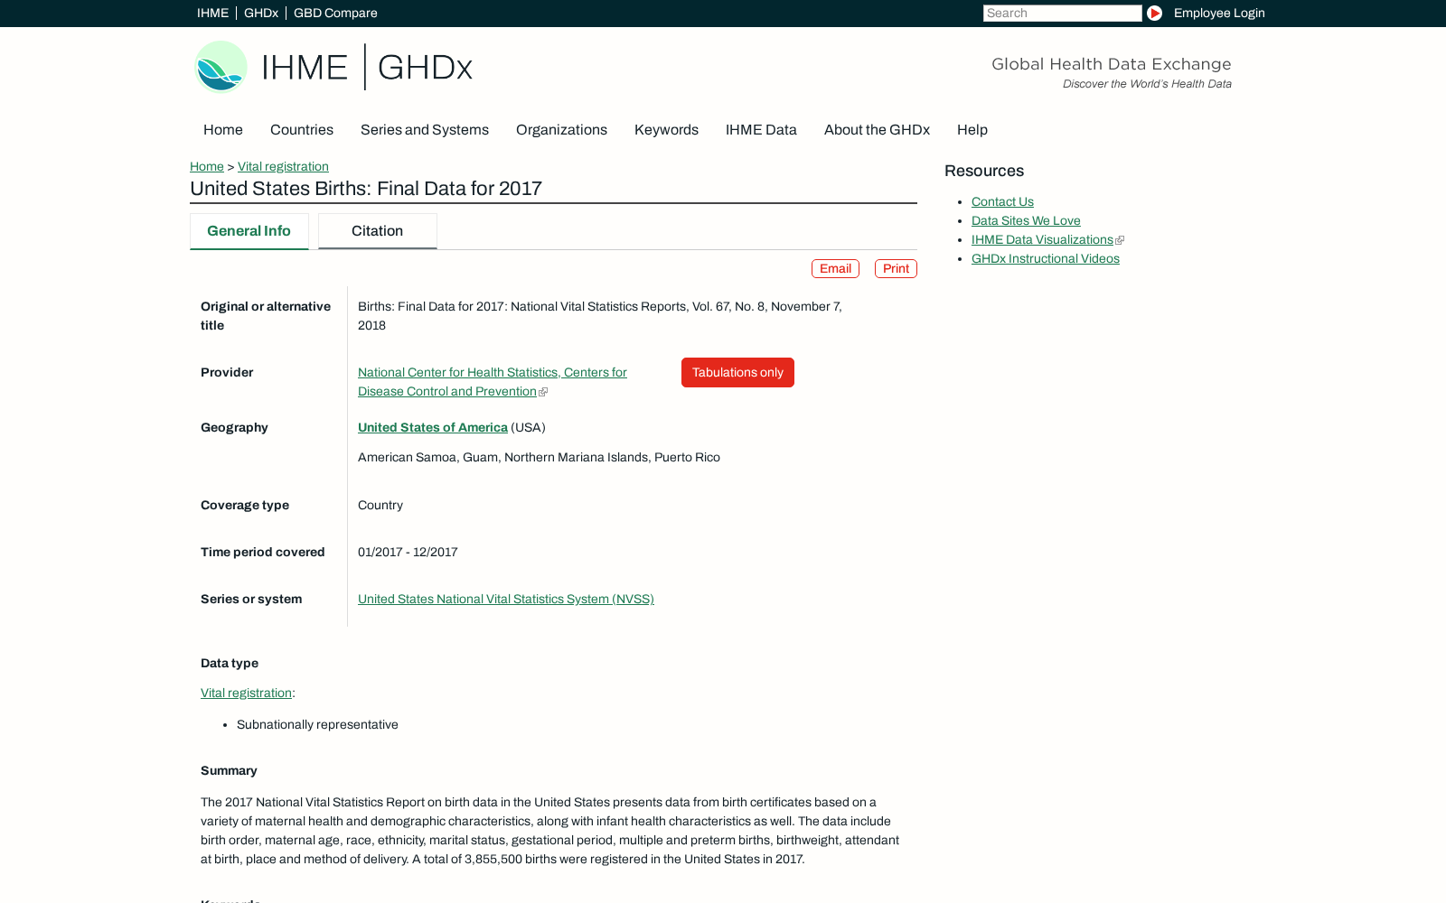Open Employee Login
This screenshot has height=903, width=1446.
(x=1219, y=13)
